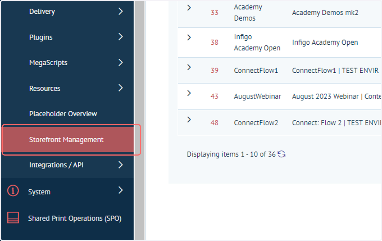The width and height of the screenshot is (382, 241).
Task: Expand row 43 AugustWebinar
Action: tap(189, 93)
